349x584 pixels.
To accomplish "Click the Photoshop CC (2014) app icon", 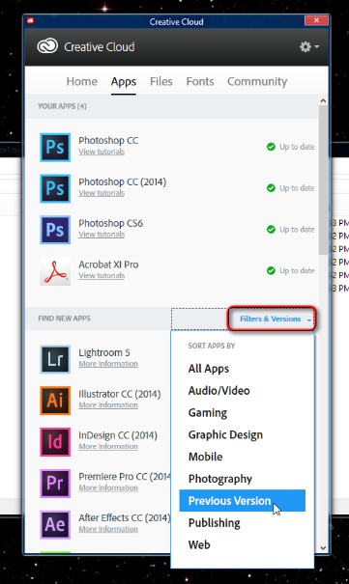I will (x=55, y=188).
